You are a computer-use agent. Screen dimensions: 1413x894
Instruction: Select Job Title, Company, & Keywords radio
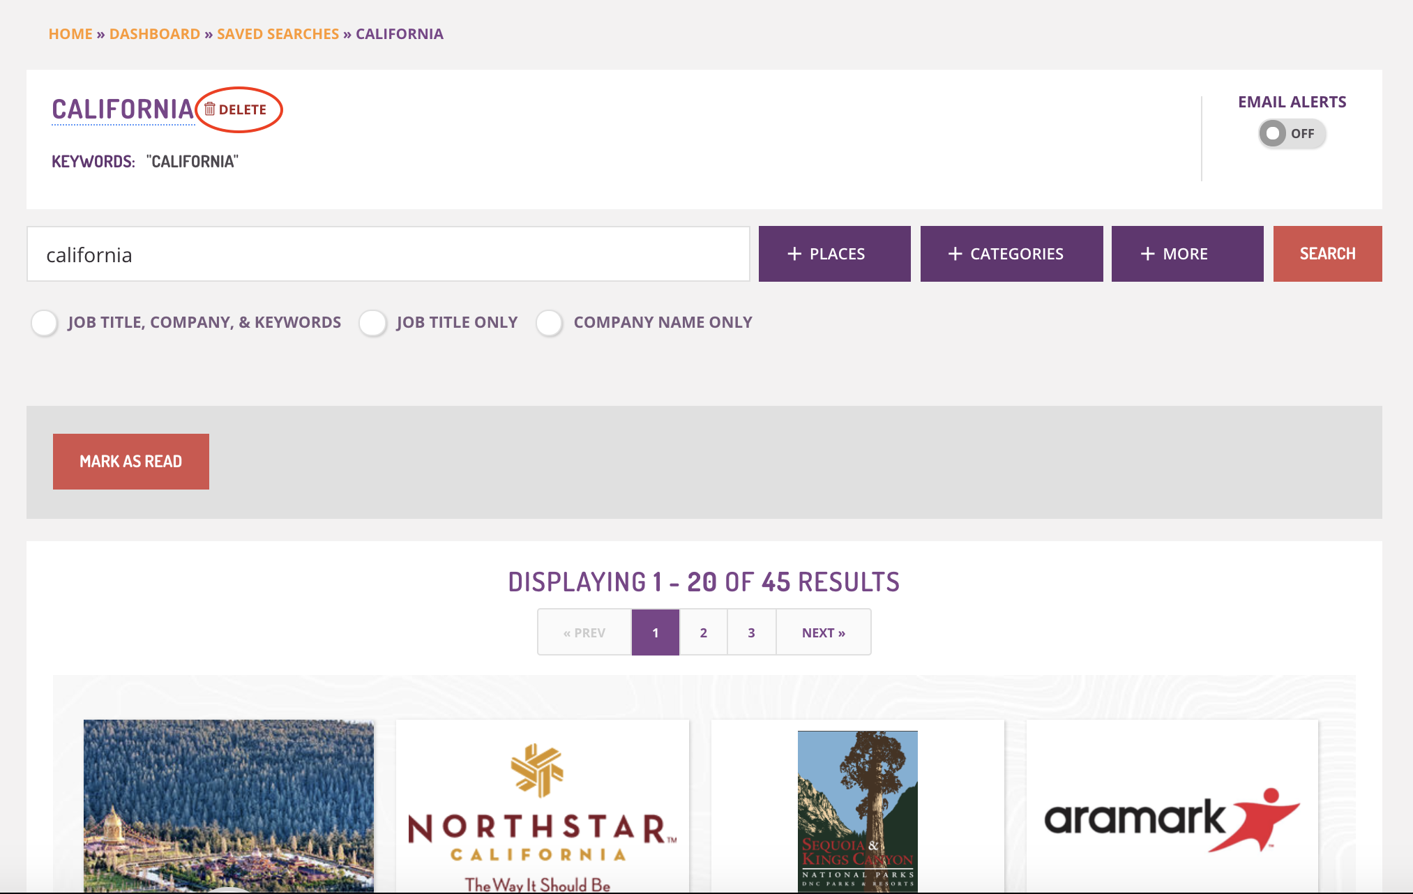point(45,323)
